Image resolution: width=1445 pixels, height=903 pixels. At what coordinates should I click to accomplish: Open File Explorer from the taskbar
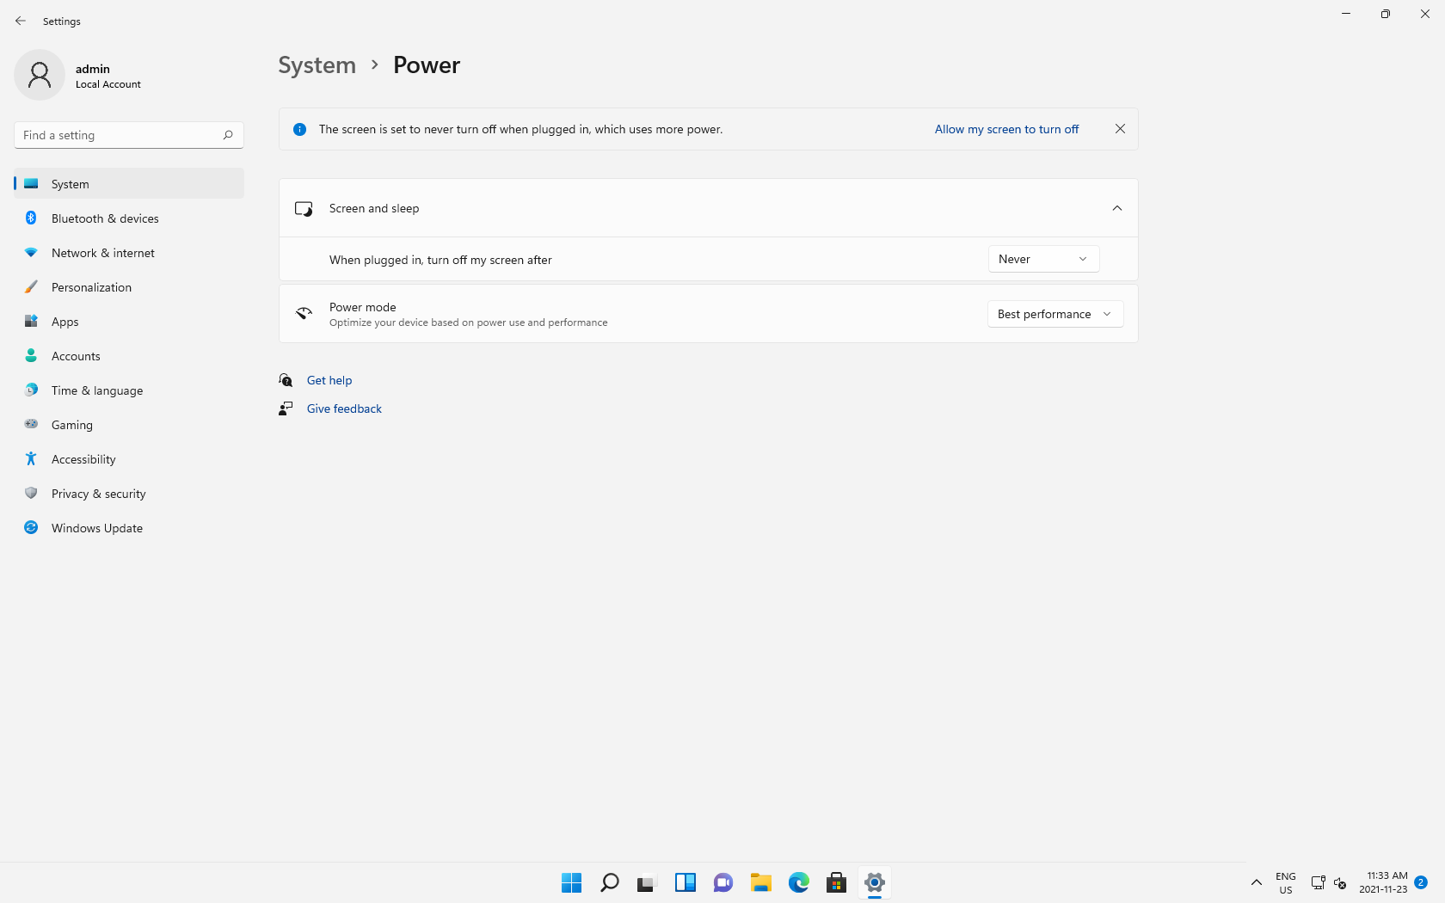point(761,882)
